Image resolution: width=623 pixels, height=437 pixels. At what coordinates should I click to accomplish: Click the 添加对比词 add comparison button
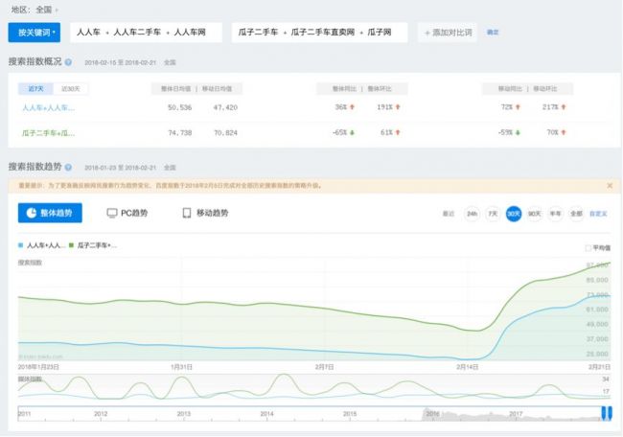448,33
